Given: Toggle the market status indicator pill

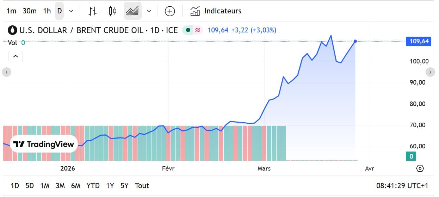Looking at the screenshot, I should point(193,30).
